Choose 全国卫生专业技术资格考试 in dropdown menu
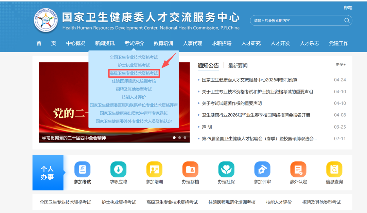The image size is (367, 213). coord(134,57)
